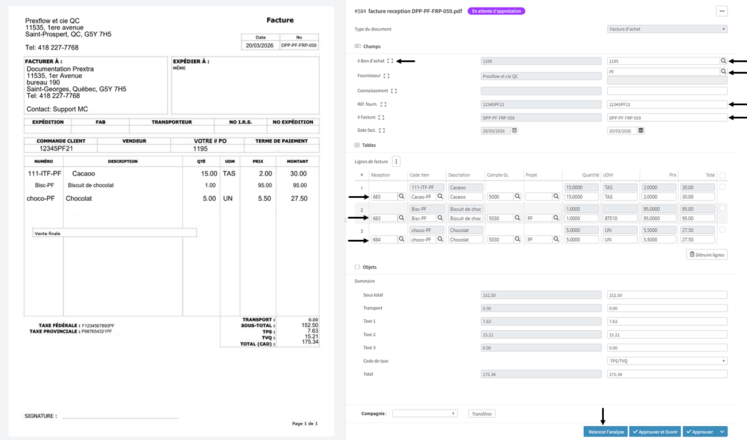Click the Relancer l'analyse button
747x440 pixels.
coord(604,431)
